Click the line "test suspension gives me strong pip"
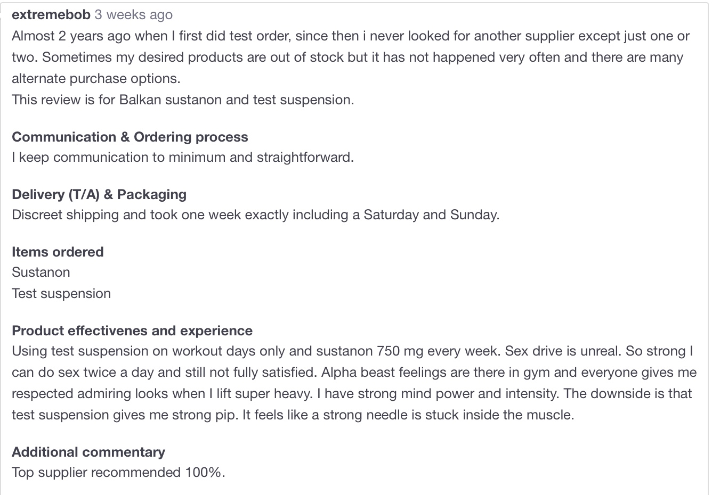 [293, 415]
